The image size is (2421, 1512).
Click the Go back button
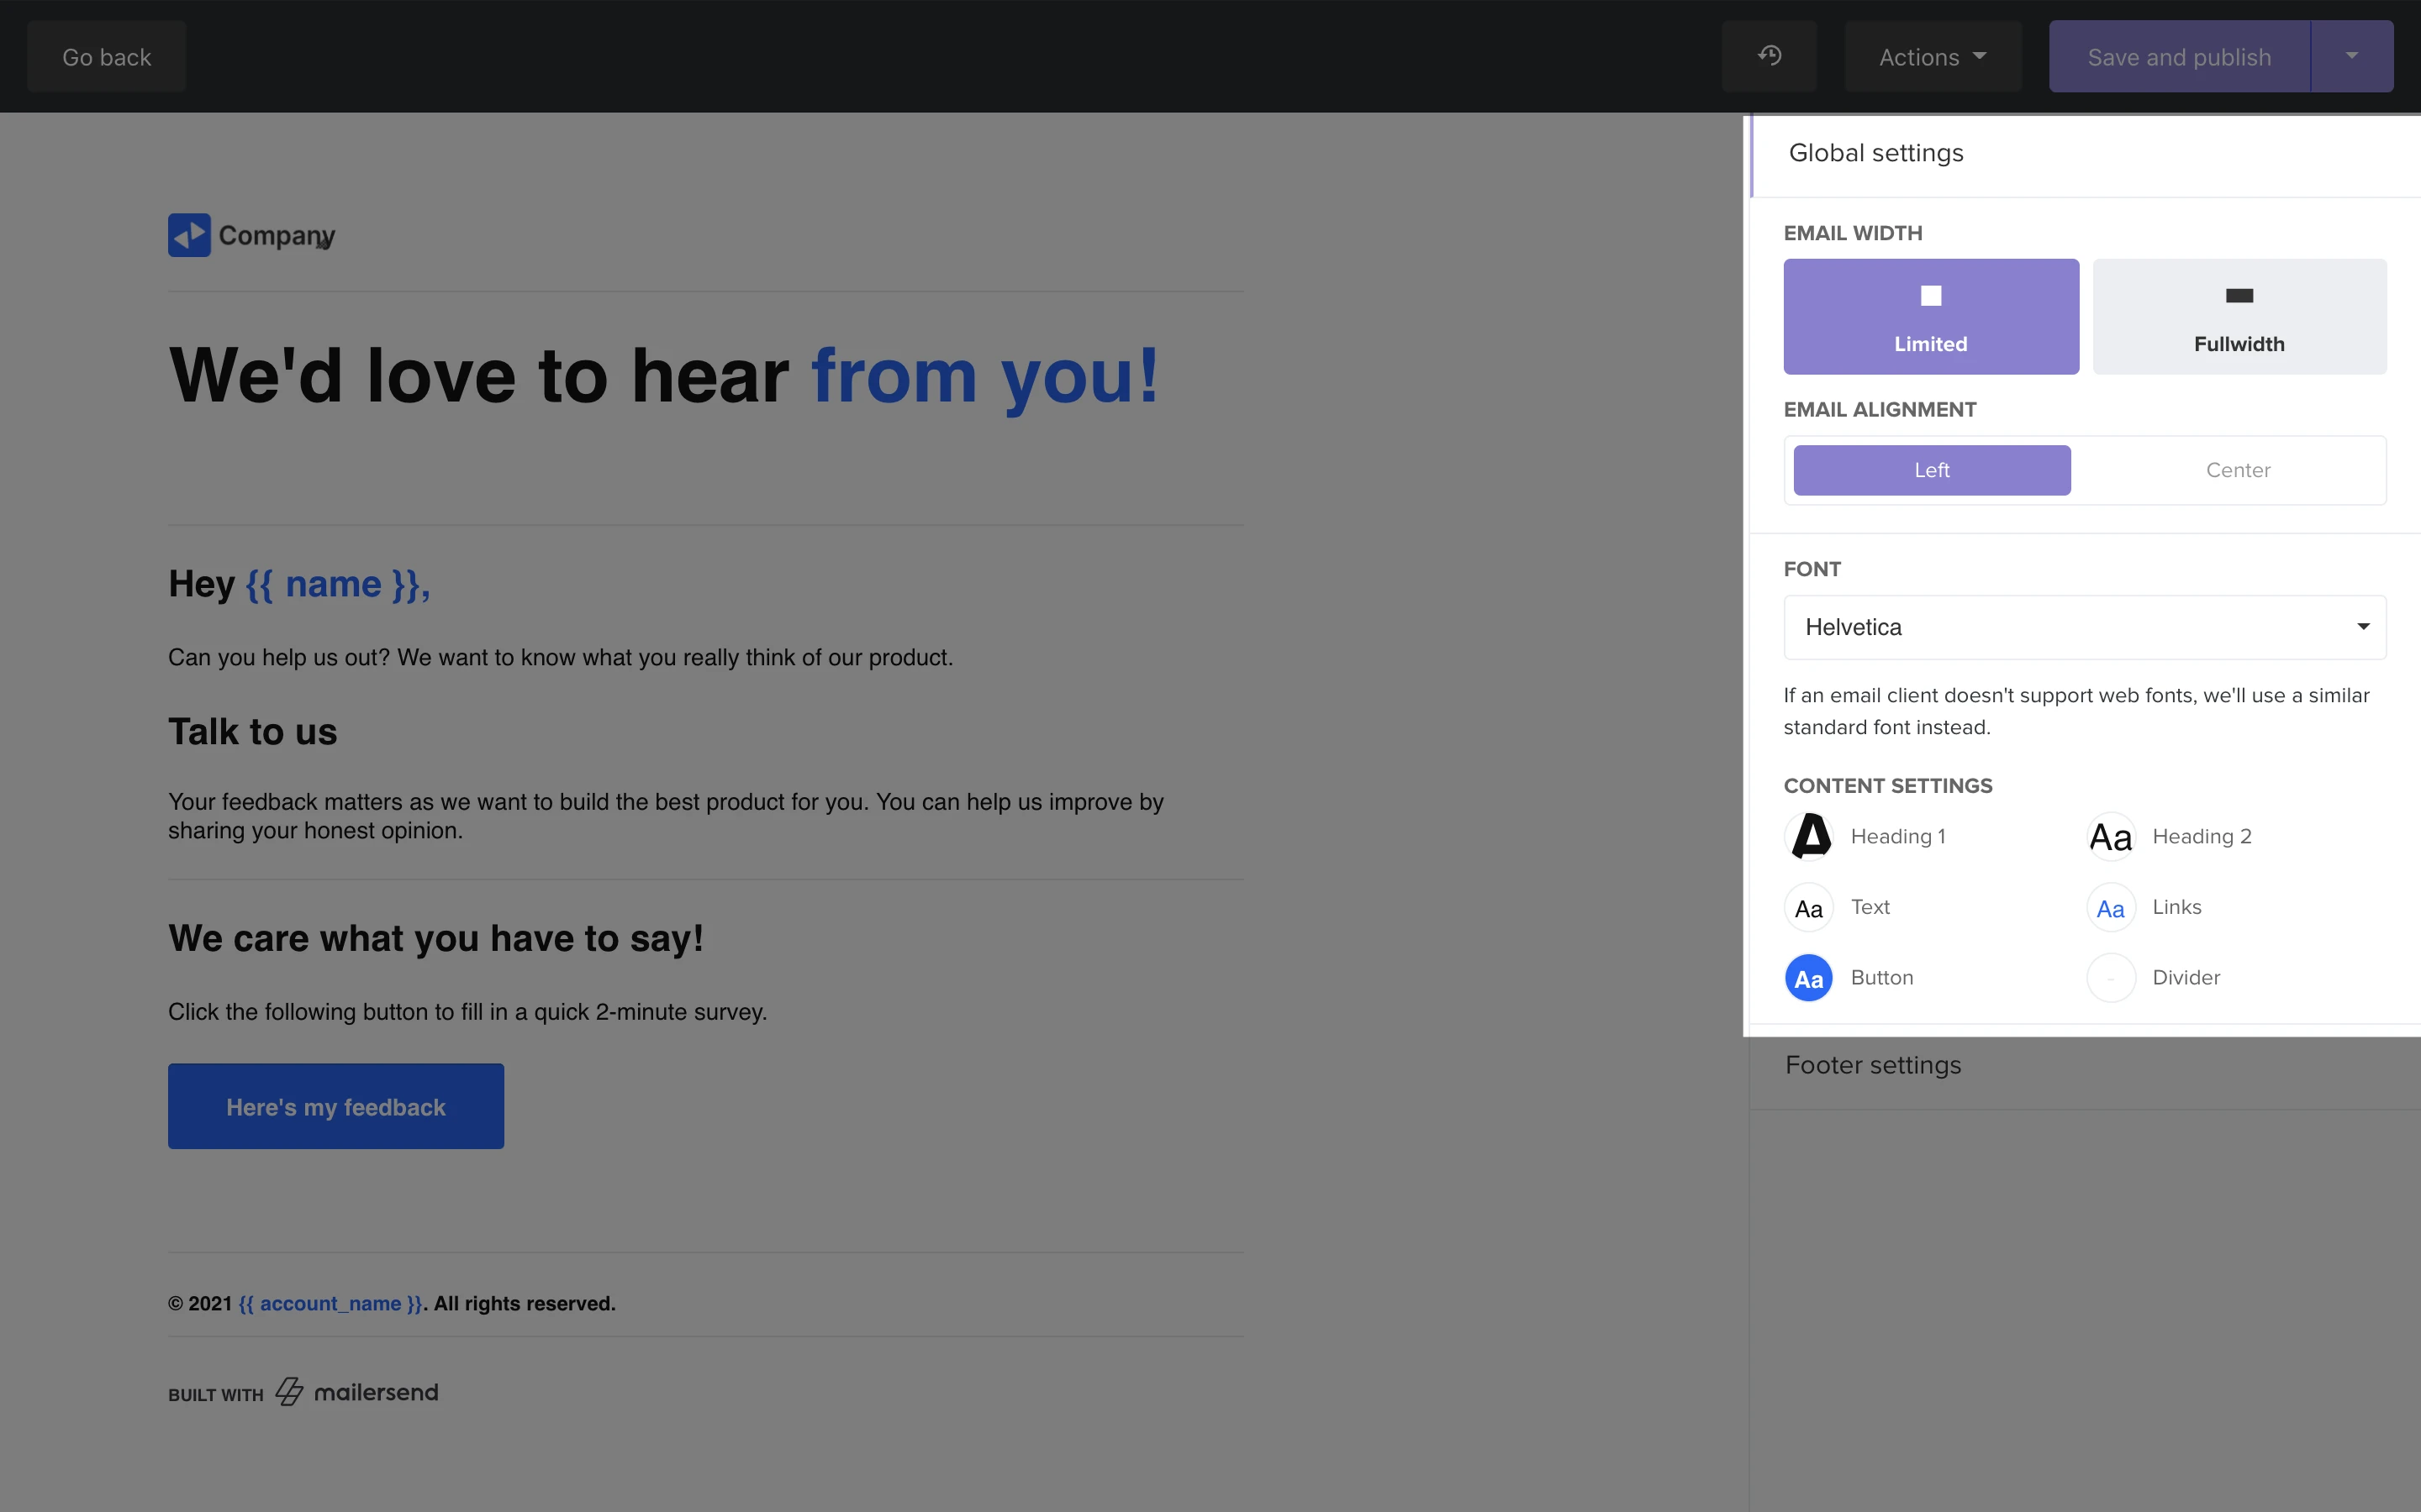(x=106, y=57)
